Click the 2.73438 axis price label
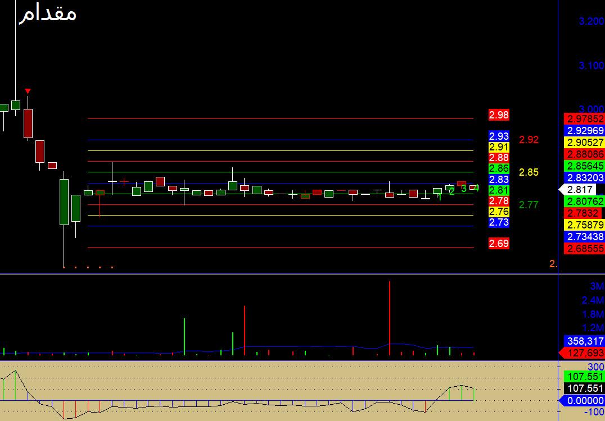605x421 pixels. (x=585, y=236)
